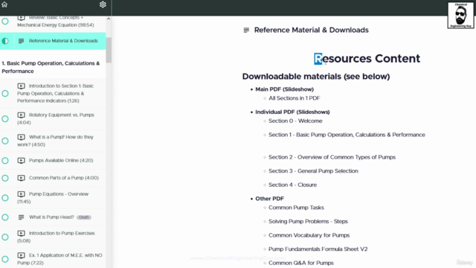Click Solving Pump Problems - Steps item

[x=308, y=222]
